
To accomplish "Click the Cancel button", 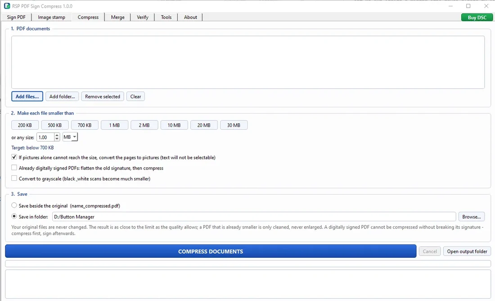I will tap(430, 251).
